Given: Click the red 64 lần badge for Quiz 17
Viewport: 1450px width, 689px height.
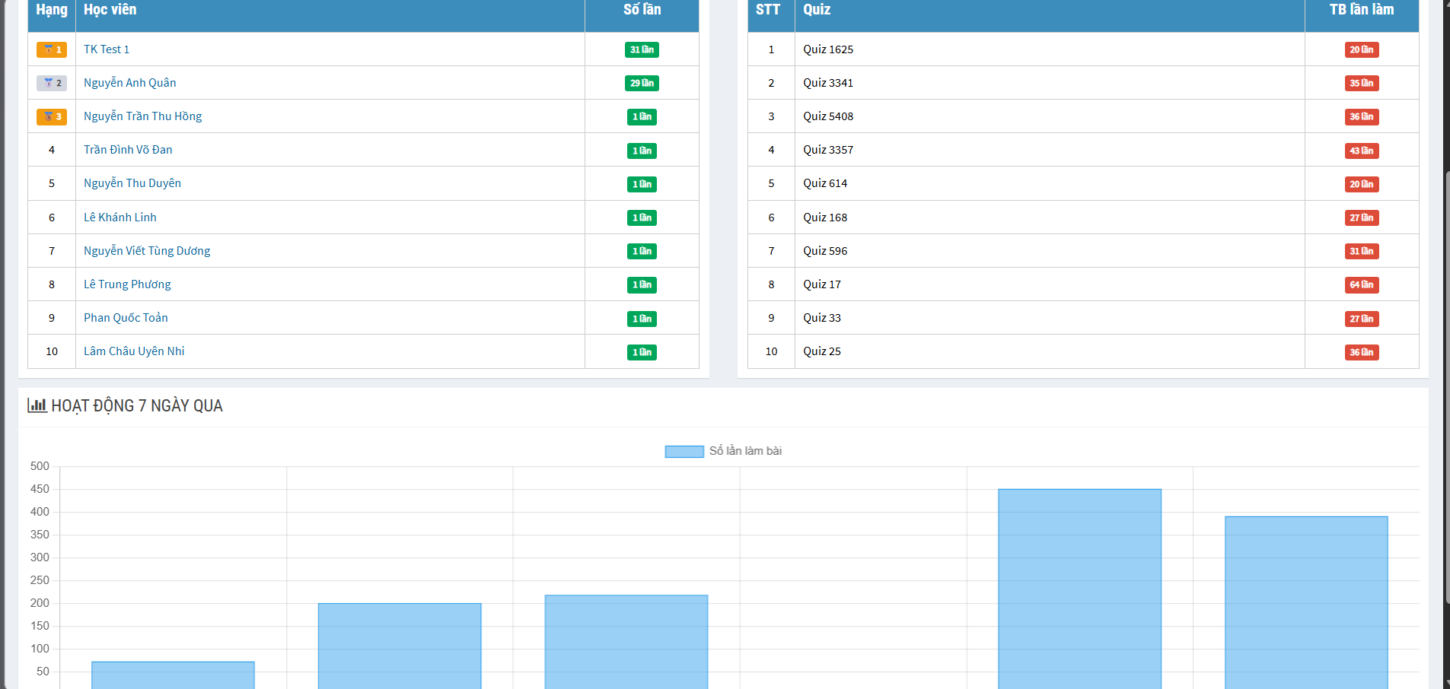Looking at the screenshot, I should point(1361,285).
